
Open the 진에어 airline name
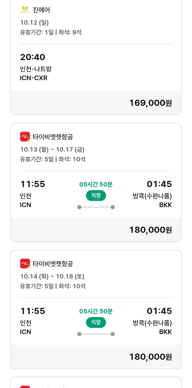click(41, 10)
